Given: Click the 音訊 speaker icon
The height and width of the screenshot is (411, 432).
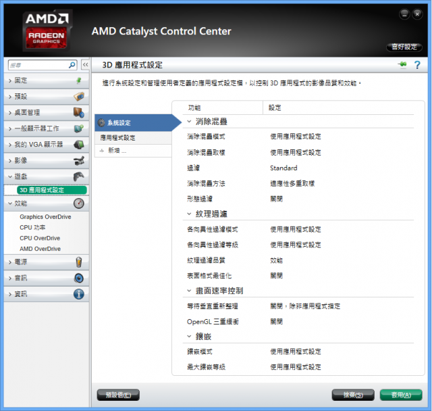Looking at the screenshot, I should [x=79, y=278].
